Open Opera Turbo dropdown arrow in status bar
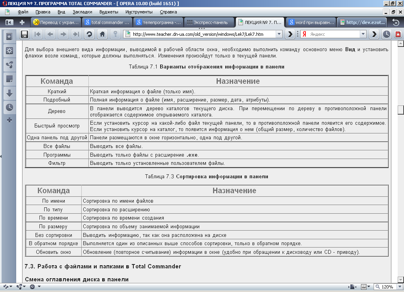The width and height of the screenshot is (404, 292). (x=39, y=286)
